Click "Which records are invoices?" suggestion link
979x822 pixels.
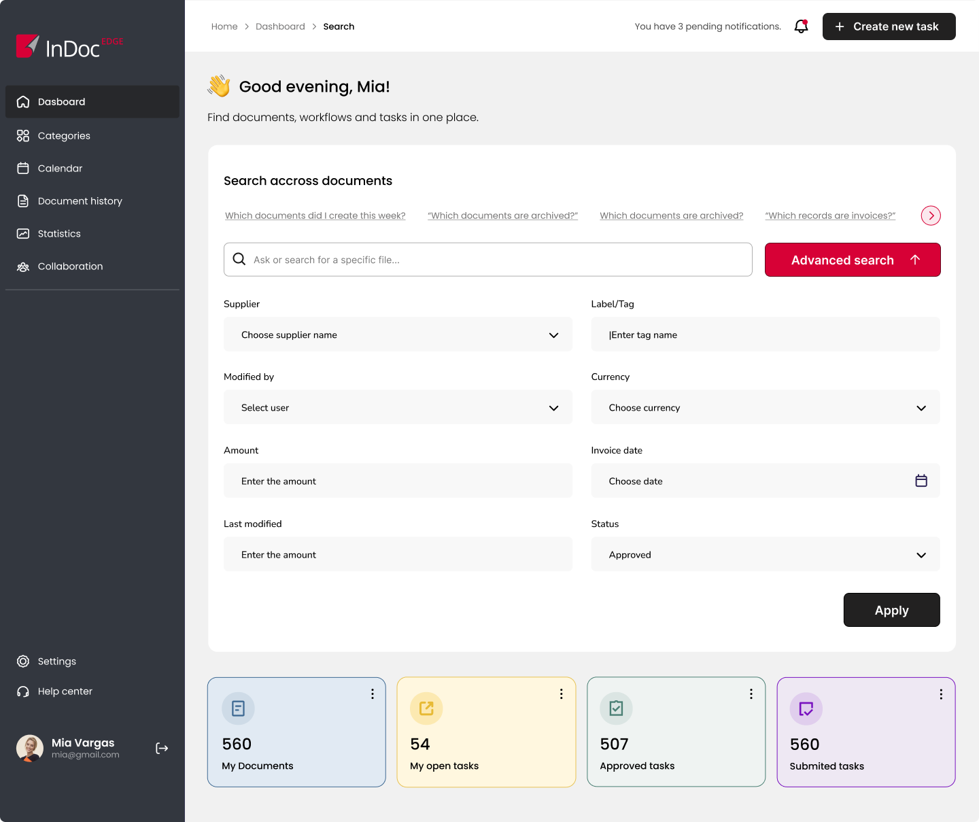[x=830, y=216]
